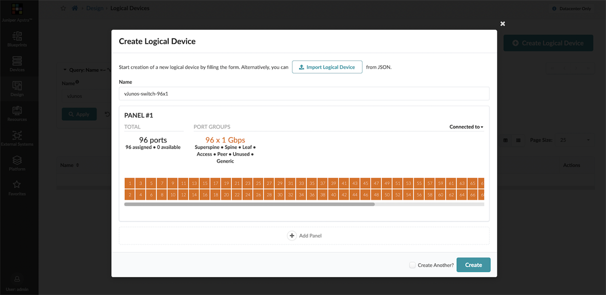Viewport: 606px width, 295px height.
Task: Click Logical Devices in the breadcrumb
Action: tap(129, 8)
